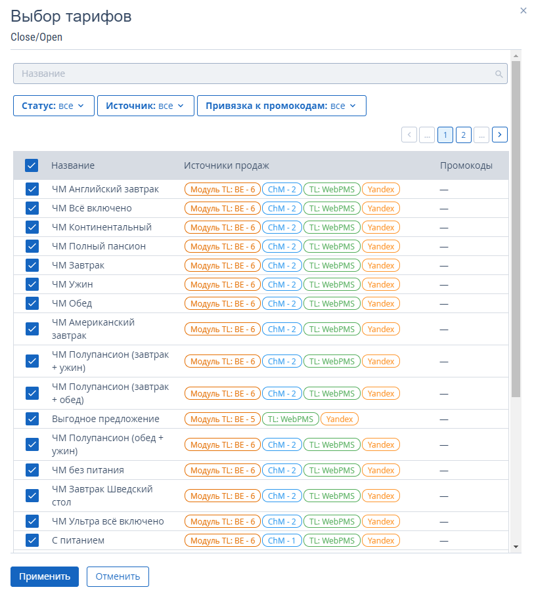Select page 1 in pagination
Image resolution: width=534 pixels, height=600 pixels.
tap(445, 135)
